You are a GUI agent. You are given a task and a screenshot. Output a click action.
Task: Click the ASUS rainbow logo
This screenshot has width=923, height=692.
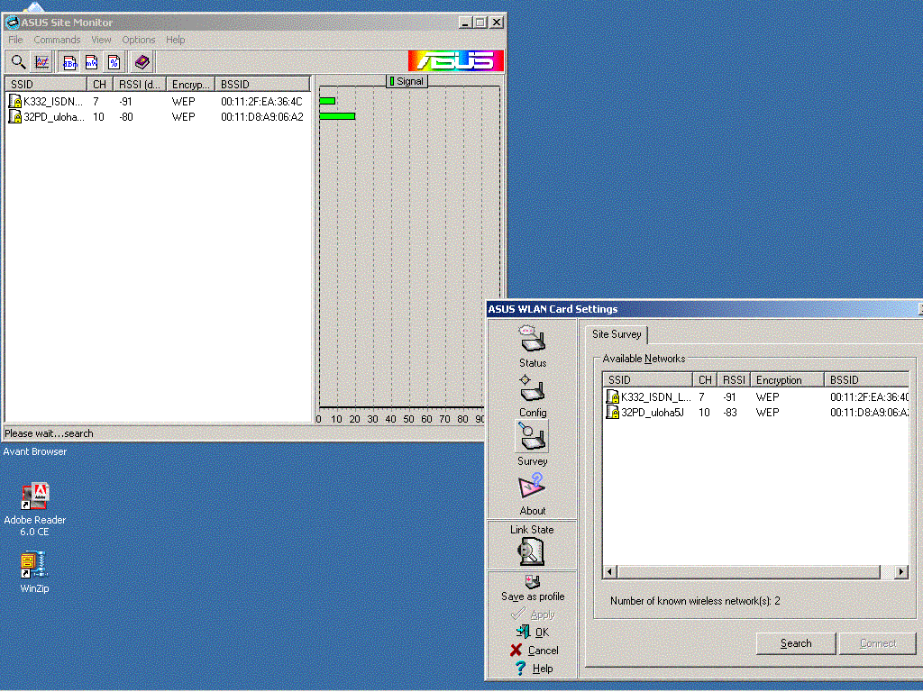[x=455, y=60]
